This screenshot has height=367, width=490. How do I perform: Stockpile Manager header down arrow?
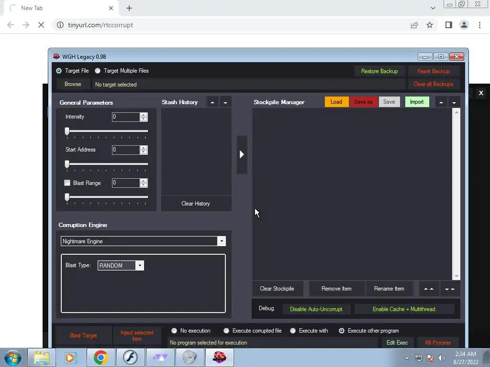(454, 102)
